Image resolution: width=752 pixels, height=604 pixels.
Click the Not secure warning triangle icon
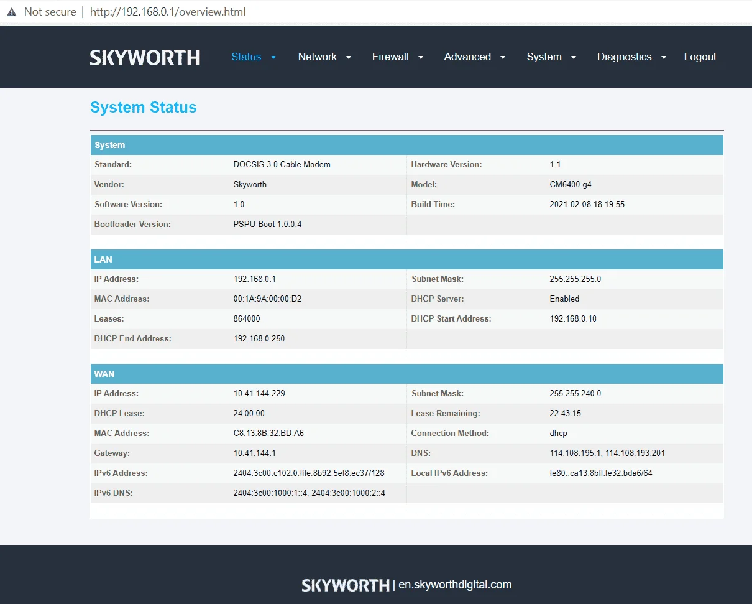pos(11,12)
